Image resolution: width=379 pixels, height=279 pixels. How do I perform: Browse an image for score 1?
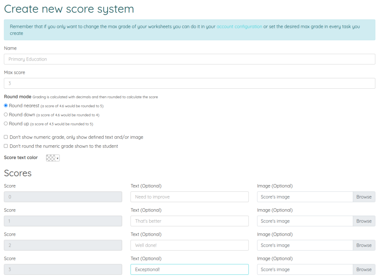364,221
